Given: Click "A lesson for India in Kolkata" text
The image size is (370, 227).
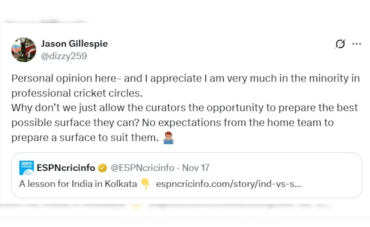Looking at the screenshot, I should pyautogui.click(x=78, y=184).
